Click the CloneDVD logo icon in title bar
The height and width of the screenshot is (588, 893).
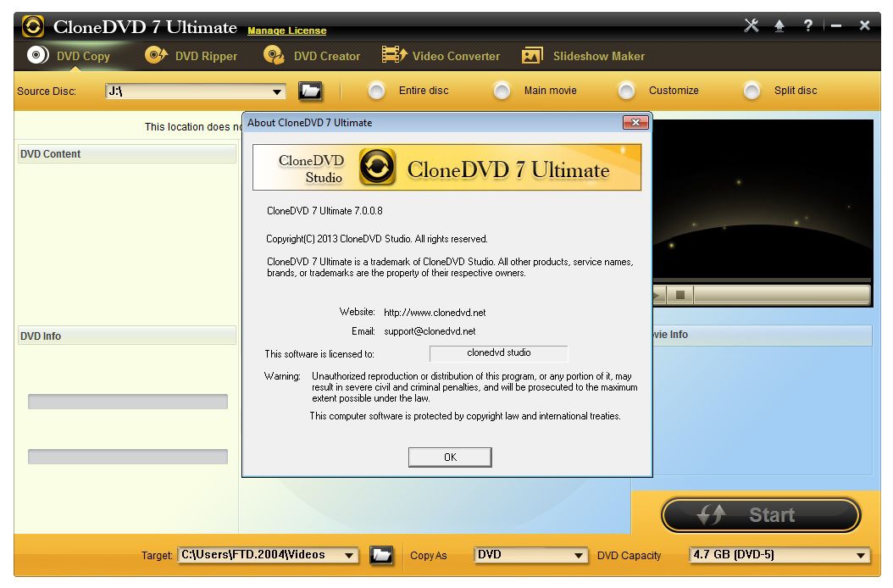coord(32,26)
